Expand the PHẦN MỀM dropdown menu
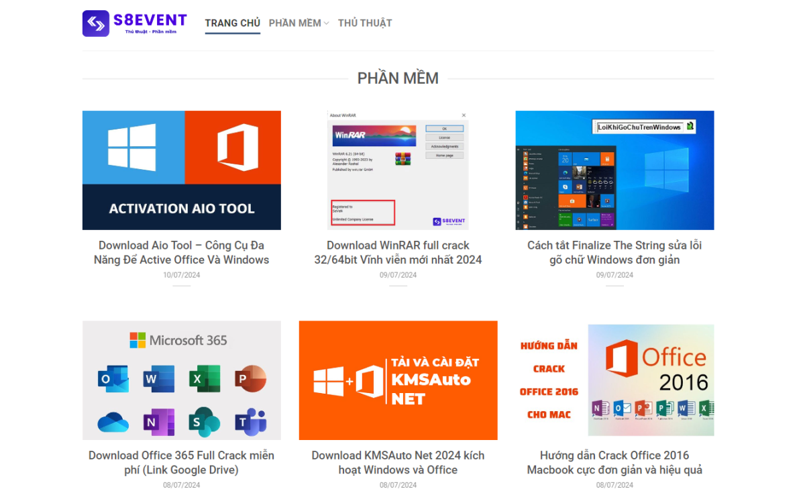The image size is (805, 493). (294, 23)
